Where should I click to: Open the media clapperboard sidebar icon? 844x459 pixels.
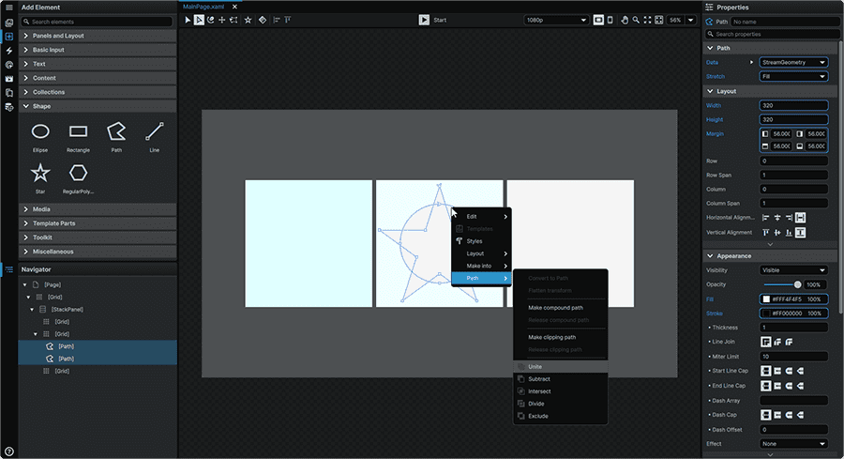9,79
